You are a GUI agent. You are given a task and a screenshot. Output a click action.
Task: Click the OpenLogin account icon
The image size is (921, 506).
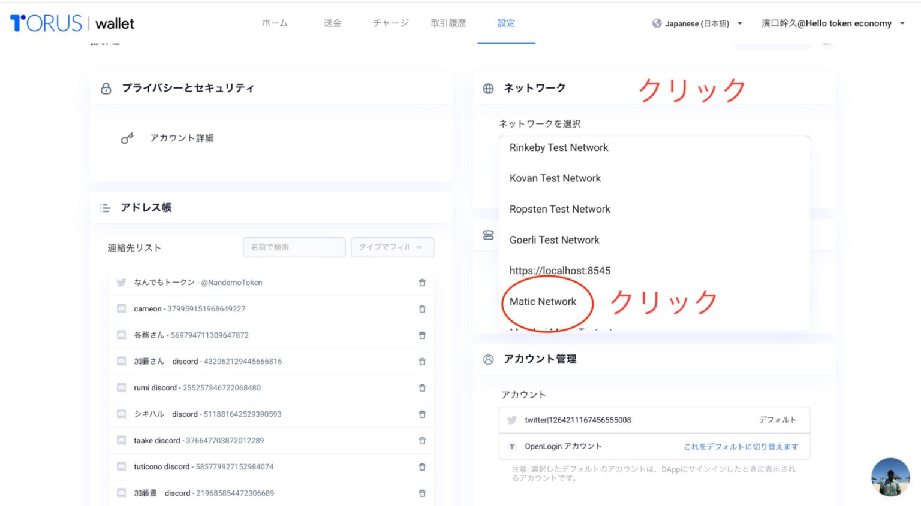pos(511,446)
